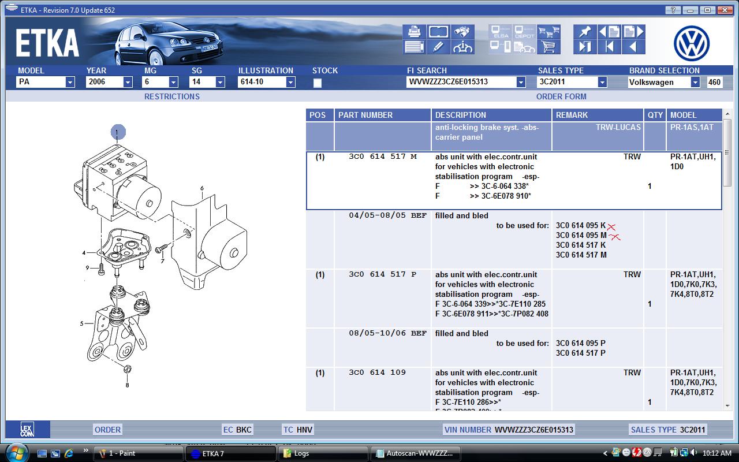
Task: Open the Autoscan taskbar button
Action: click(417, 453)
